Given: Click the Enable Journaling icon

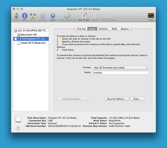Looking at the screenshot, I should tap(67, 16).
